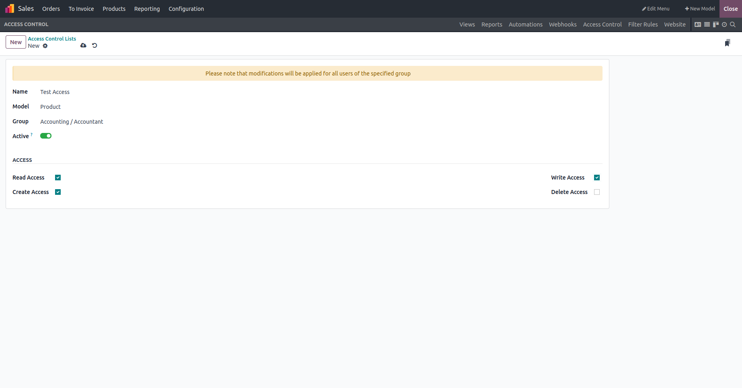Click the 'Read Access' label
This screenshot has width=742, height=388.
click(29, 178)
